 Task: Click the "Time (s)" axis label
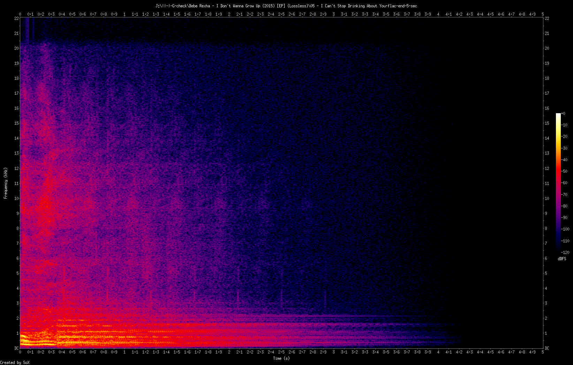[281, 358]
